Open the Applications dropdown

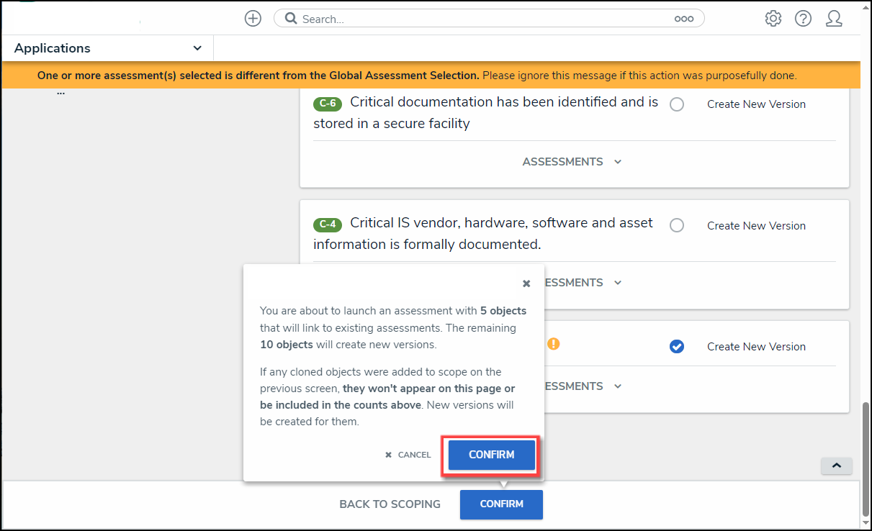pyautogui.click(x=108, y=48)
